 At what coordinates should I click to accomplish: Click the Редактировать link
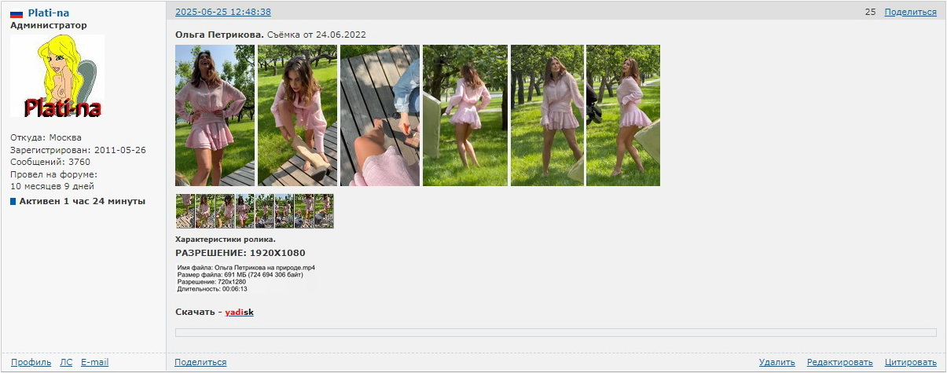(x=839, y=362)
